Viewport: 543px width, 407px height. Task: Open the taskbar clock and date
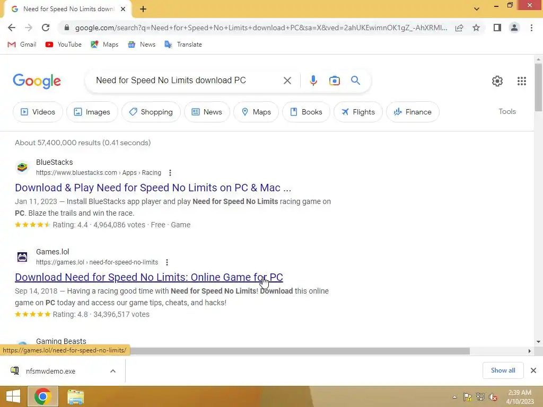[x=520, y=397]
